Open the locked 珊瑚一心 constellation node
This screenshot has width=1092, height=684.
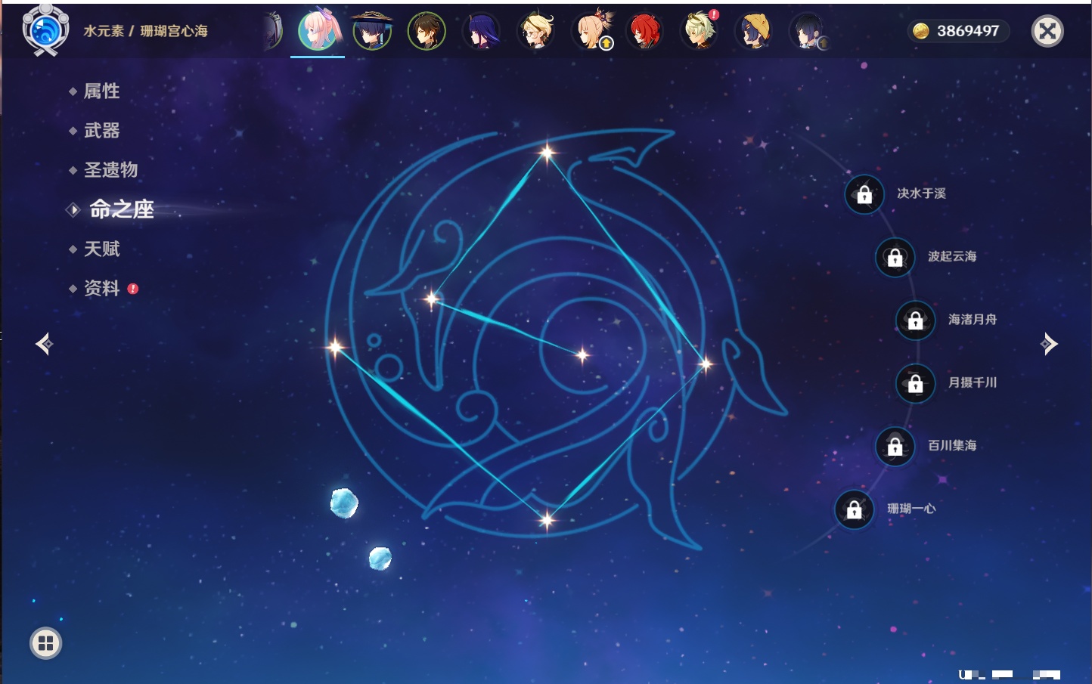[854, 509]
